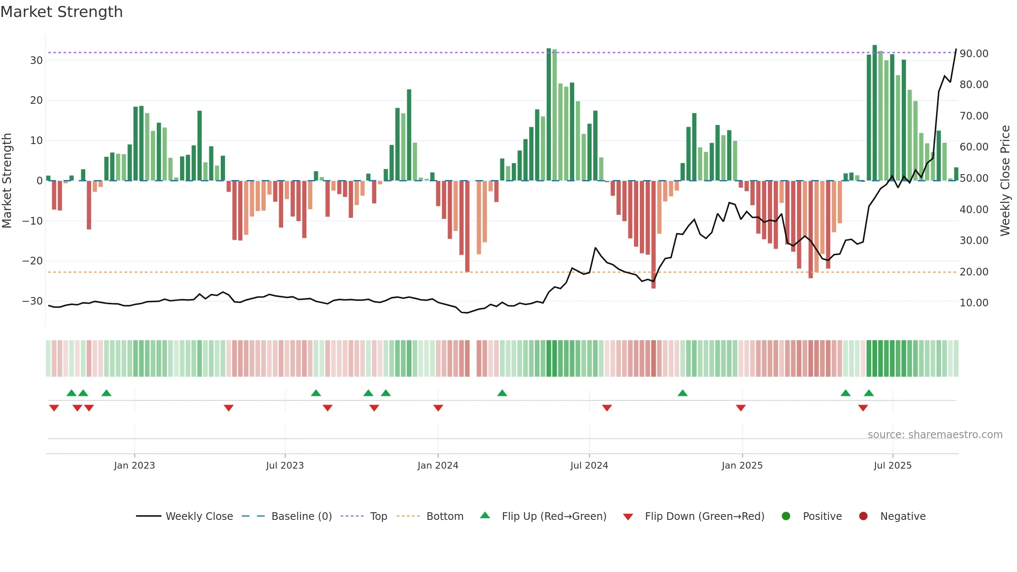Click the Top legend entry
Viewport: 1017px width, 572px height.
click(364, 516)
